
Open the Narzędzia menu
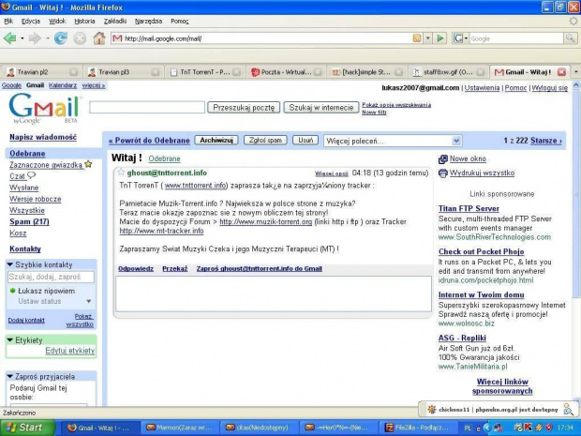[x=149, y=22]
